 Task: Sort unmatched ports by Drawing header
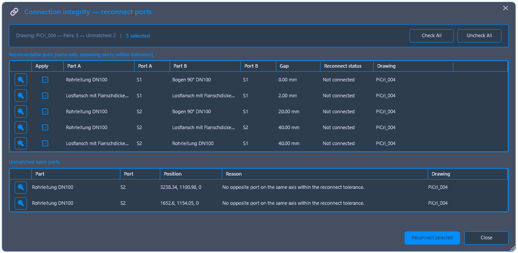click(468, 174)
